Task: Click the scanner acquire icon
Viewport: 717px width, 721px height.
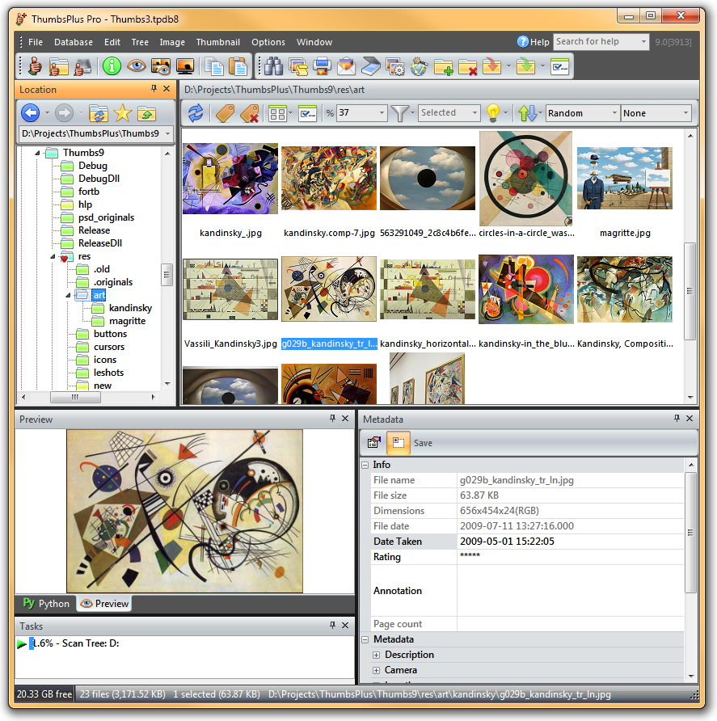Action: pyautogui.click(x=371, y=66)
